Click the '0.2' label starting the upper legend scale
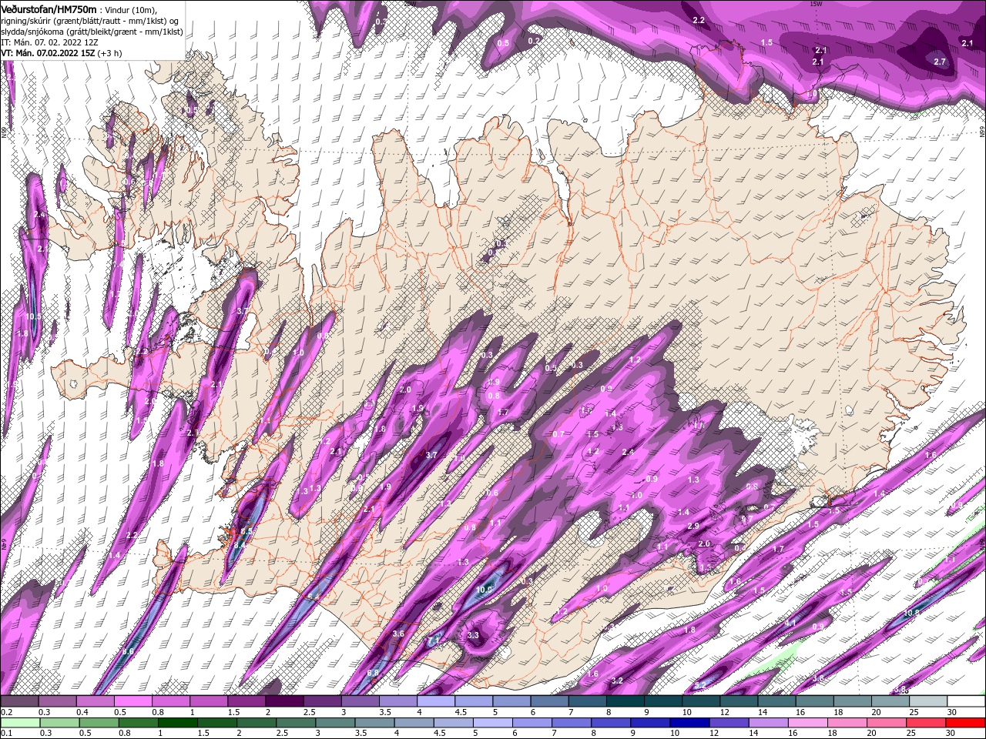Screen dimensions: 986x739 click(x=6, y=712)
